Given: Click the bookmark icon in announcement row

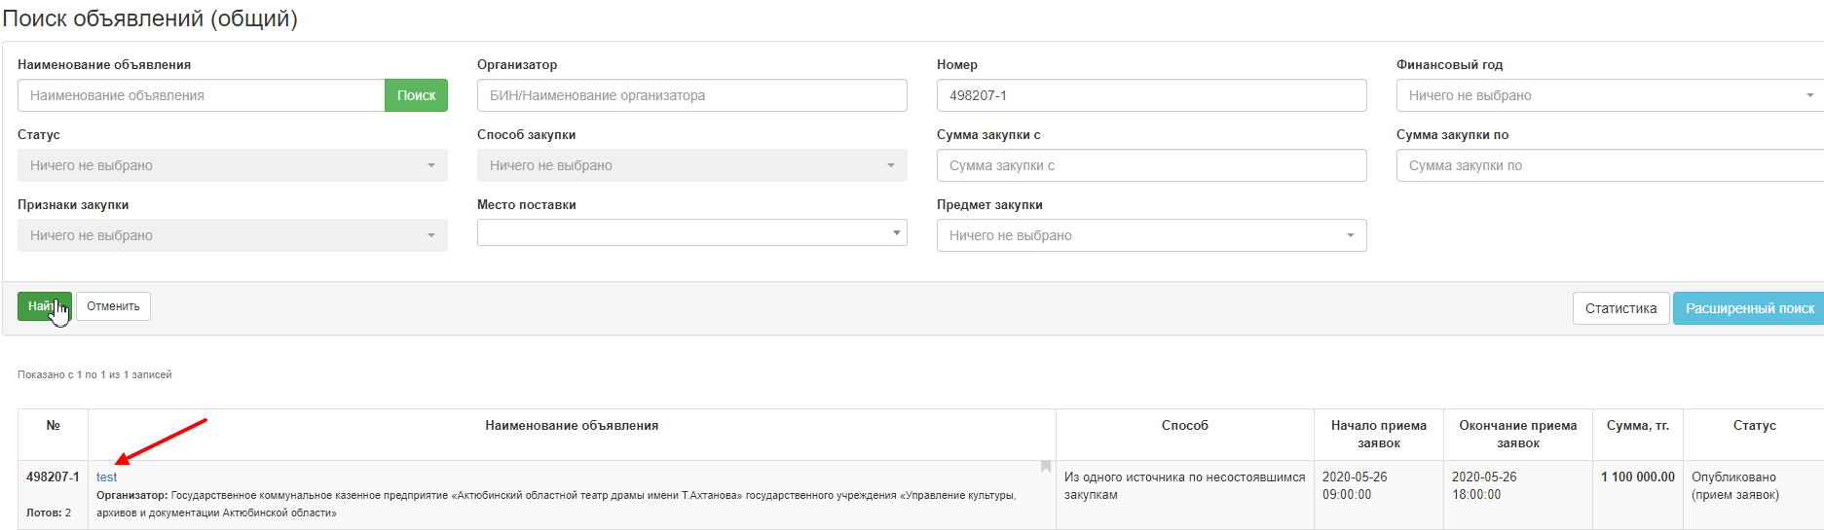Looking at the screenshot, I should [x=1046, y=467].
